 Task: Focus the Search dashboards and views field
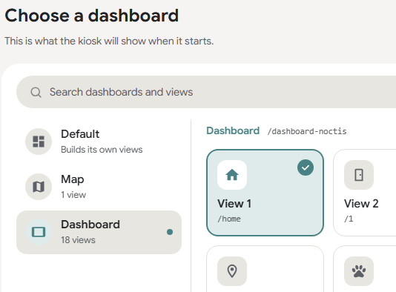click(206, 92)
